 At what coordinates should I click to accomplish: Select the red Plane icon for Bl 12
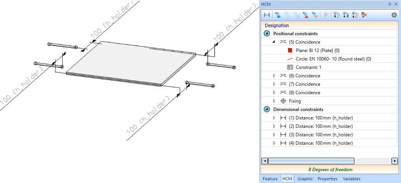290,50
